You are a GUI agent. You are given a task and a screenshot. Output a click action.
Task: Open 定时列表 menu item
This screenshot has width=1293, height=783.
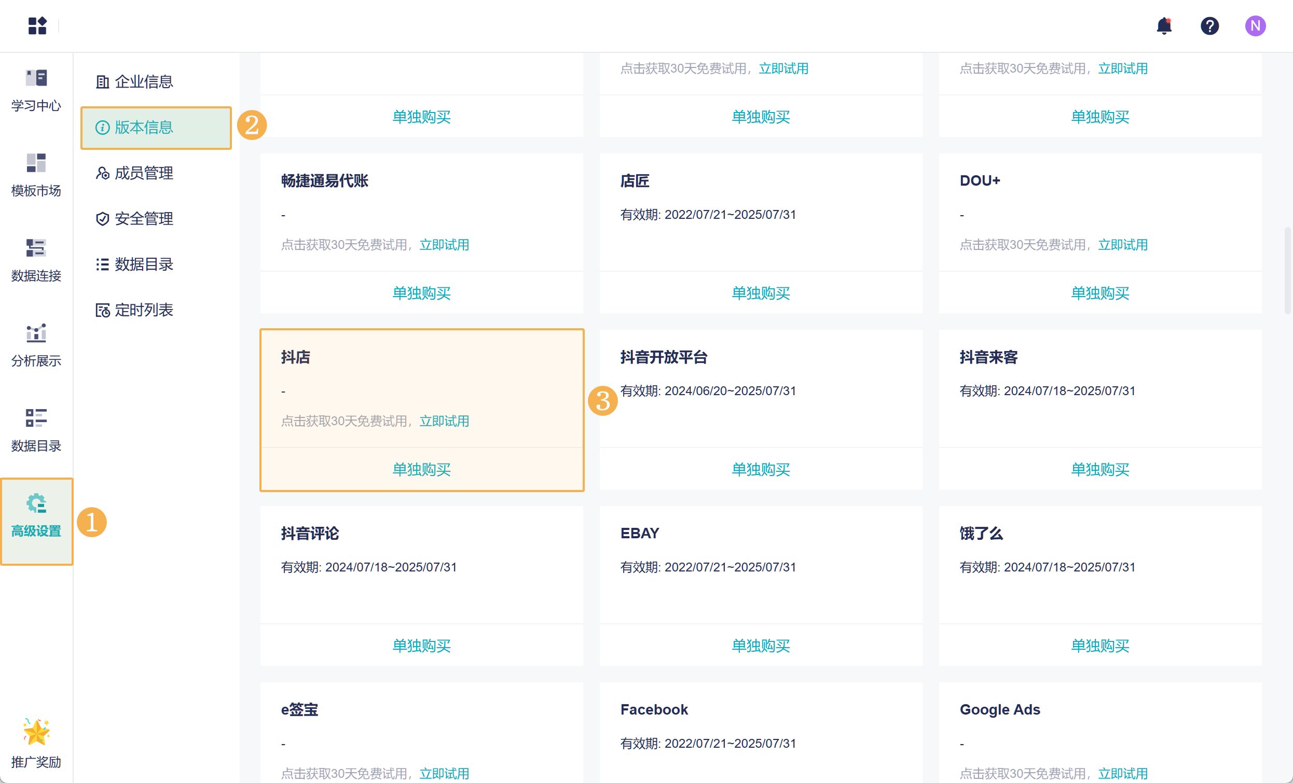click(143, 310)
